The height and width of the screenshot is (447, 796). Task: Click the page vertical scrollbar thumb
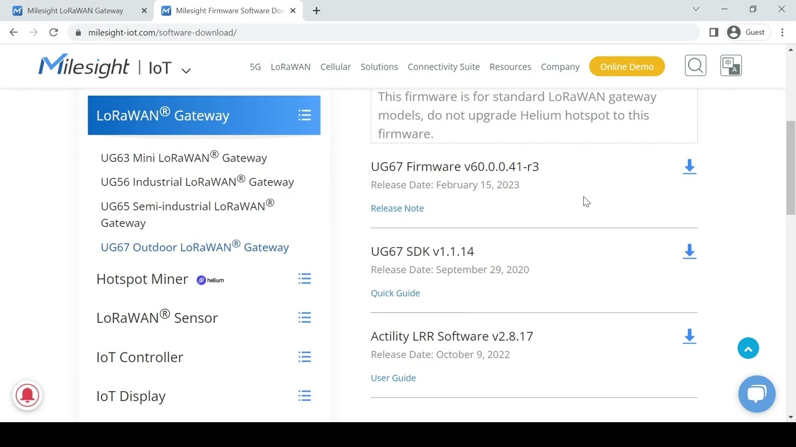pyautogui.click(x=790, y=168)
